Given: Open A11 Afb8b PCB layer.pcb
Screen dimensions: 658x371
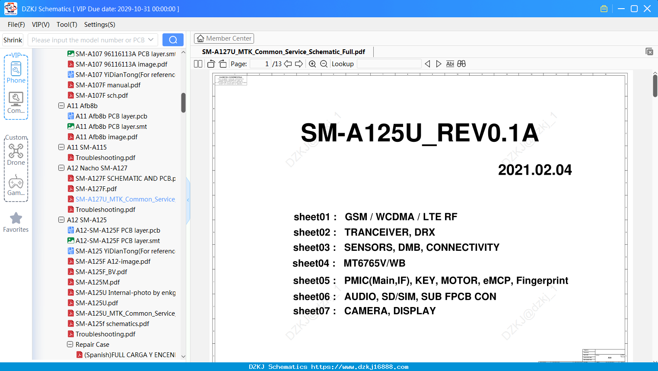Looking at the screenshot, I should coord(108,116).
